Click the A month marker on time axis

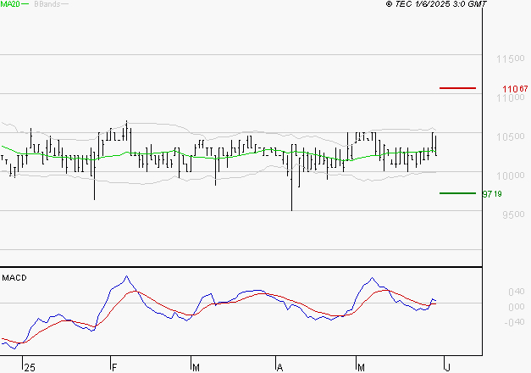(x=279, y=367)
